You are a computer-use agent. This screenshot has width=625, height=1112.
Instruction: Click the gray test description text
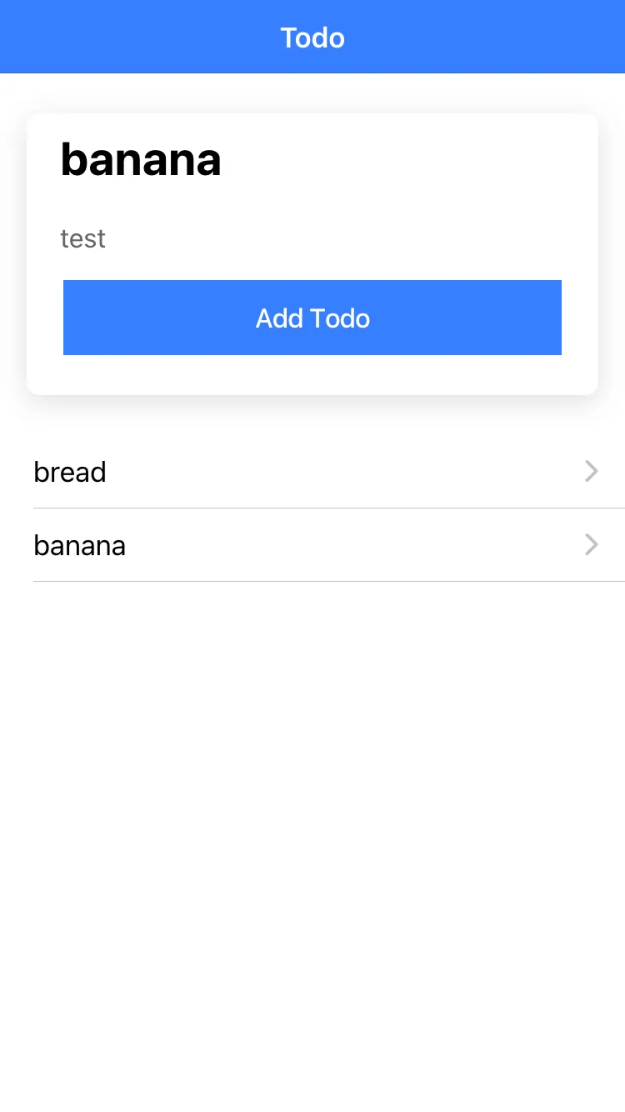point(83,239)
